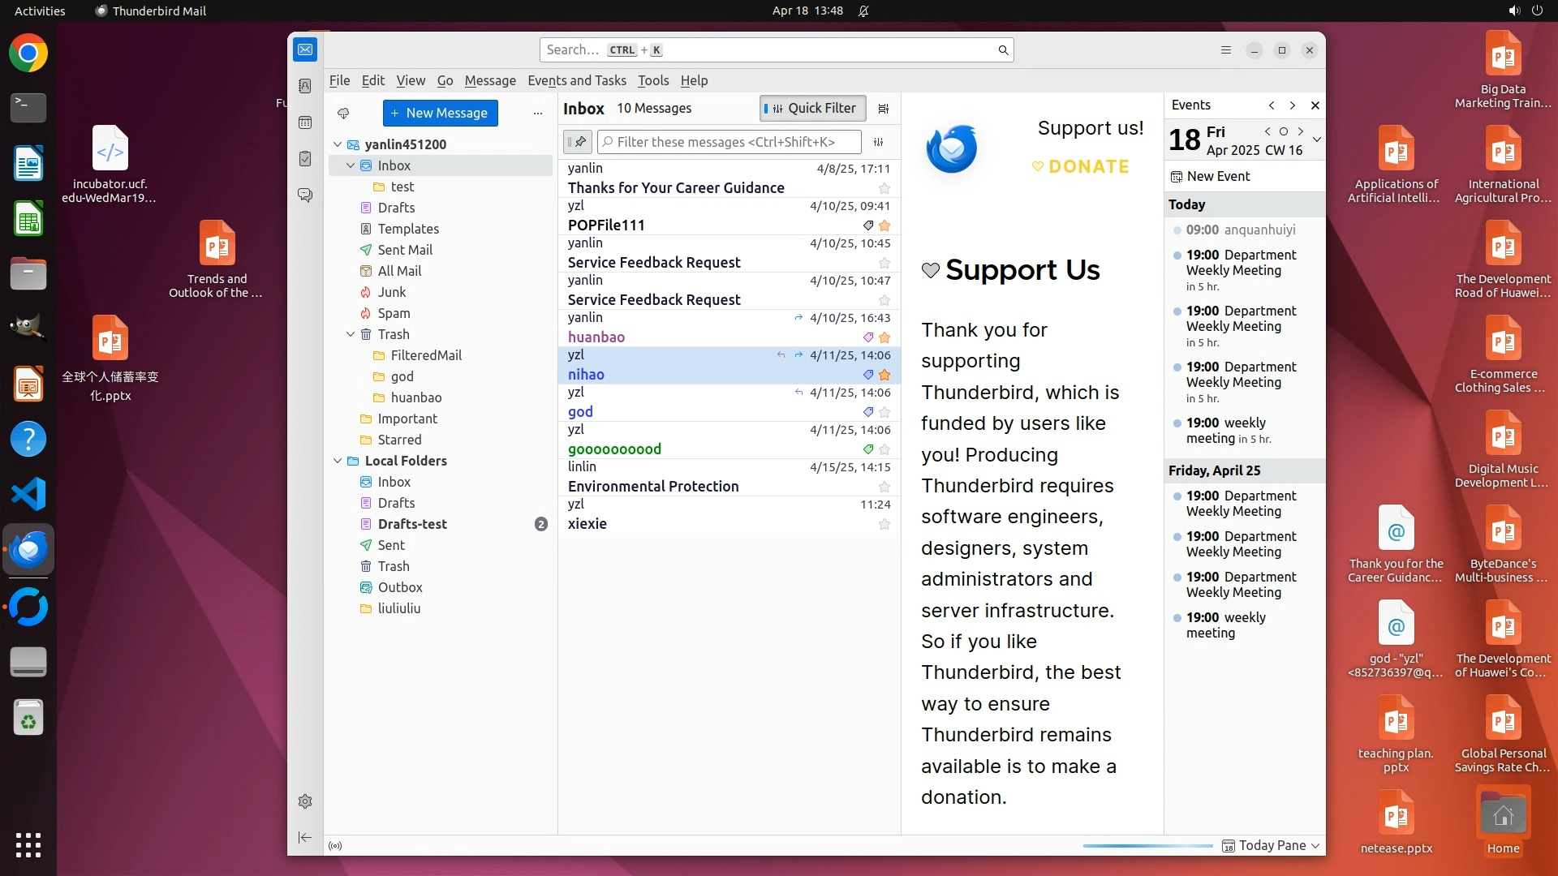The height and width of the screenshot is (876, 1558).
Task: Click the DONATE link
Action: [x=1081, y=166]
